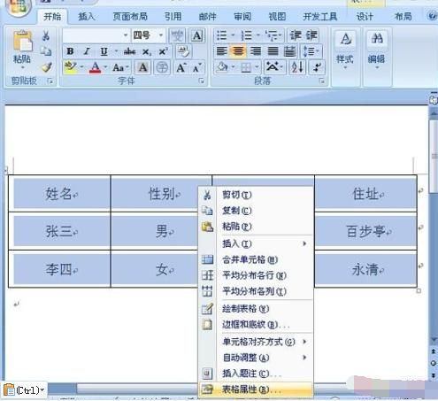The height and width of the screenshot is (401, 438).
Task: Click the Office button
Action: tap(19, 7)
